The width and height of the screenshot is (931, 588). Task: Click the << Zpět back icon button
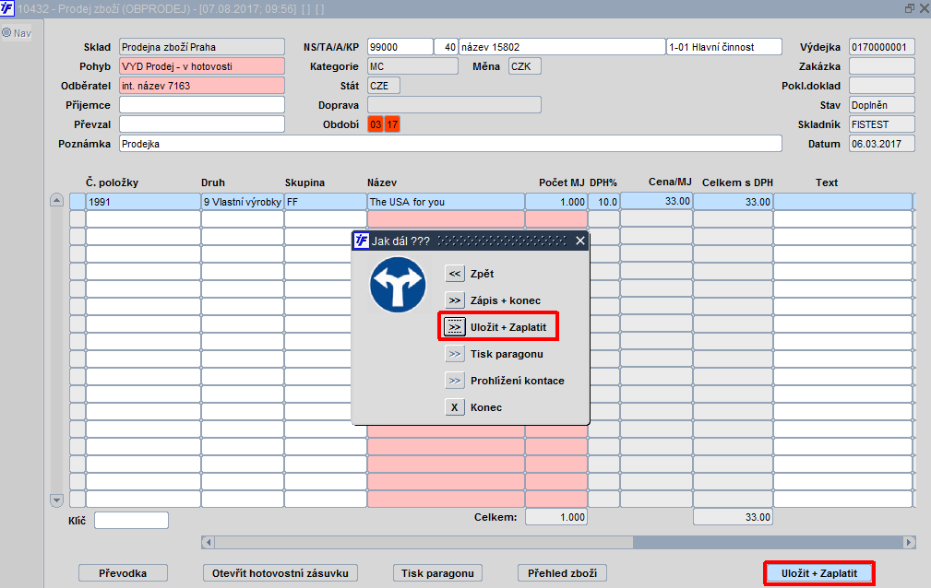(x=454, y=274)
